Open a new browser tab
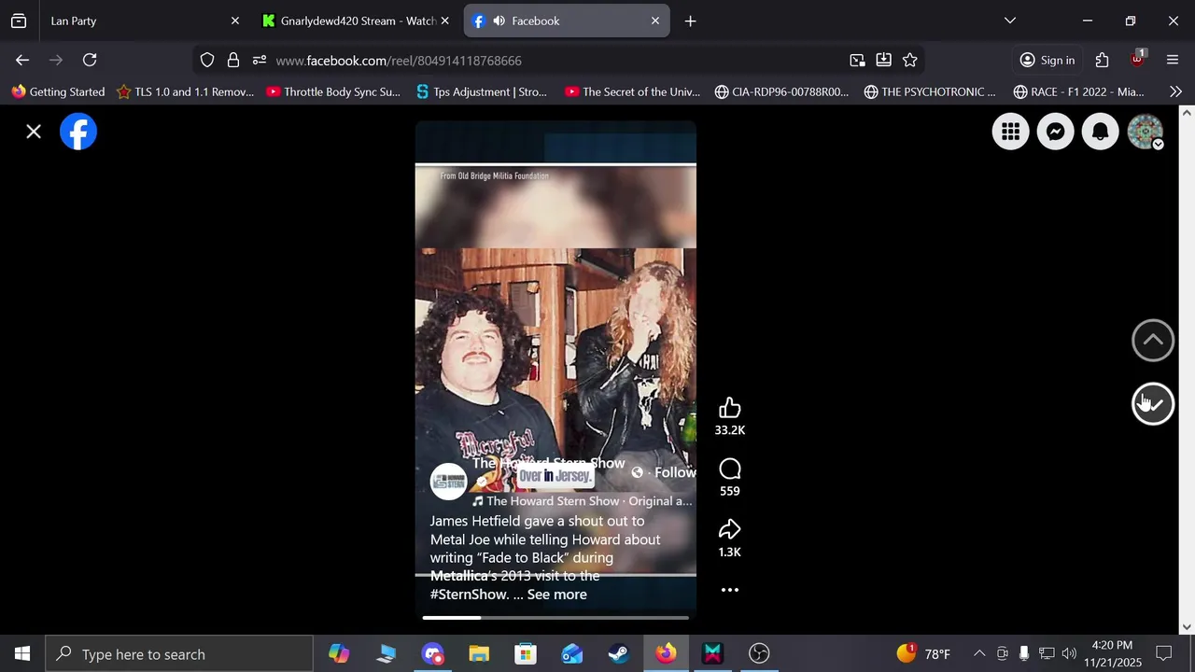The width and height of the screenshot is (1195, 672). [690, 21]
